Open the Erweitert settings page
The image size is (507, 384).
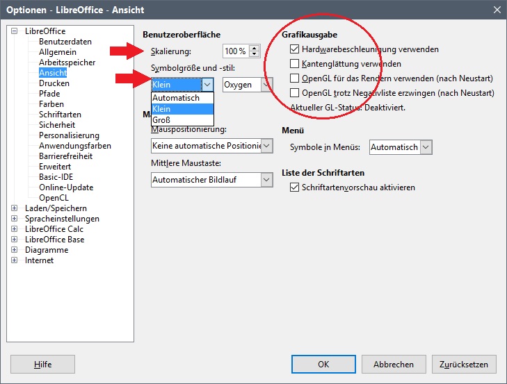(55, 167)
